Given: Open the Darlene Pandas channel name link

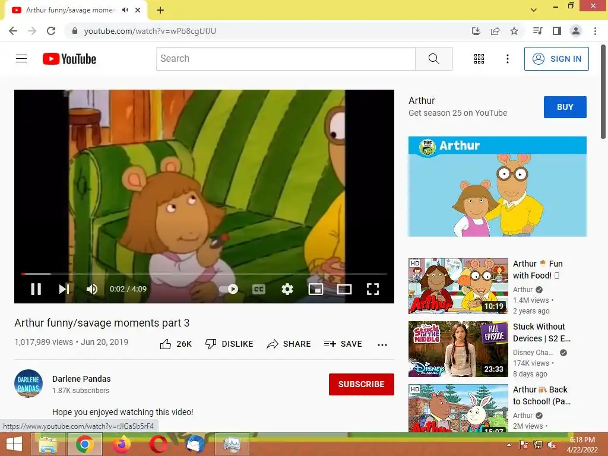Looking at the screenshot, I should [x=81, y=379].
